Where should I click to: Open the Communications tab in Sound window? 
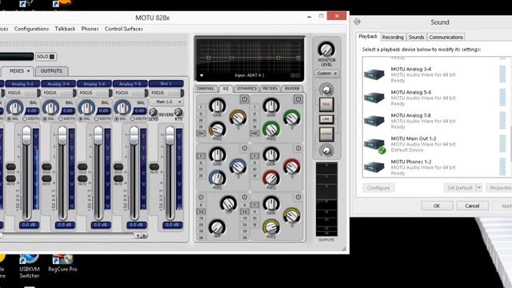(x=446, y=38)
